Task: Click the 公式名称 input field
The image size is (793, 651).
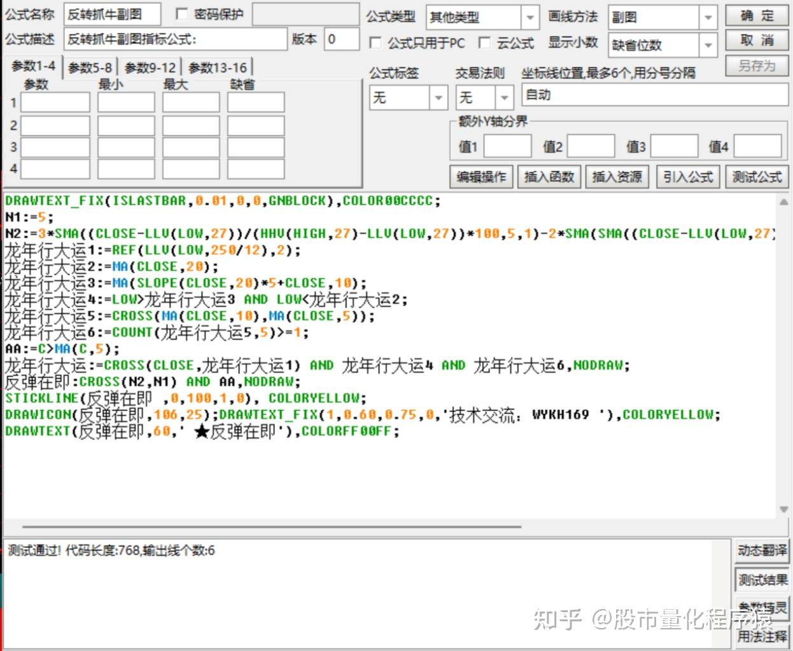Action: (112, 14)
